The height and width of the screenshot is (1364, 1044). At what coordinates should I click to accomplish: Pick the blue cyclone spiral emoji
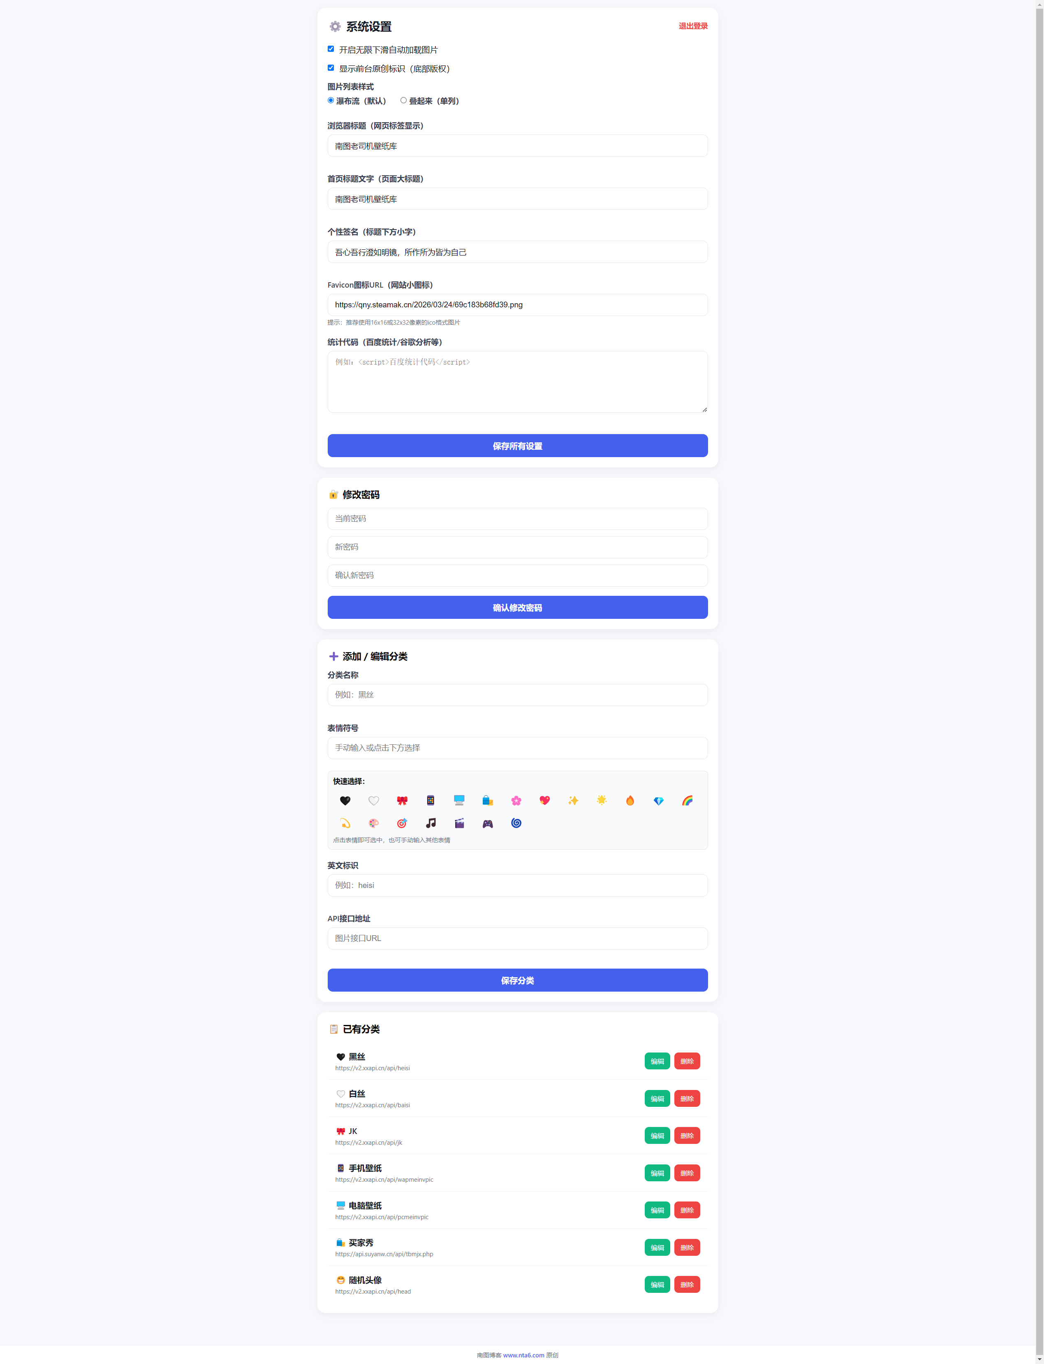pos(516,823)
